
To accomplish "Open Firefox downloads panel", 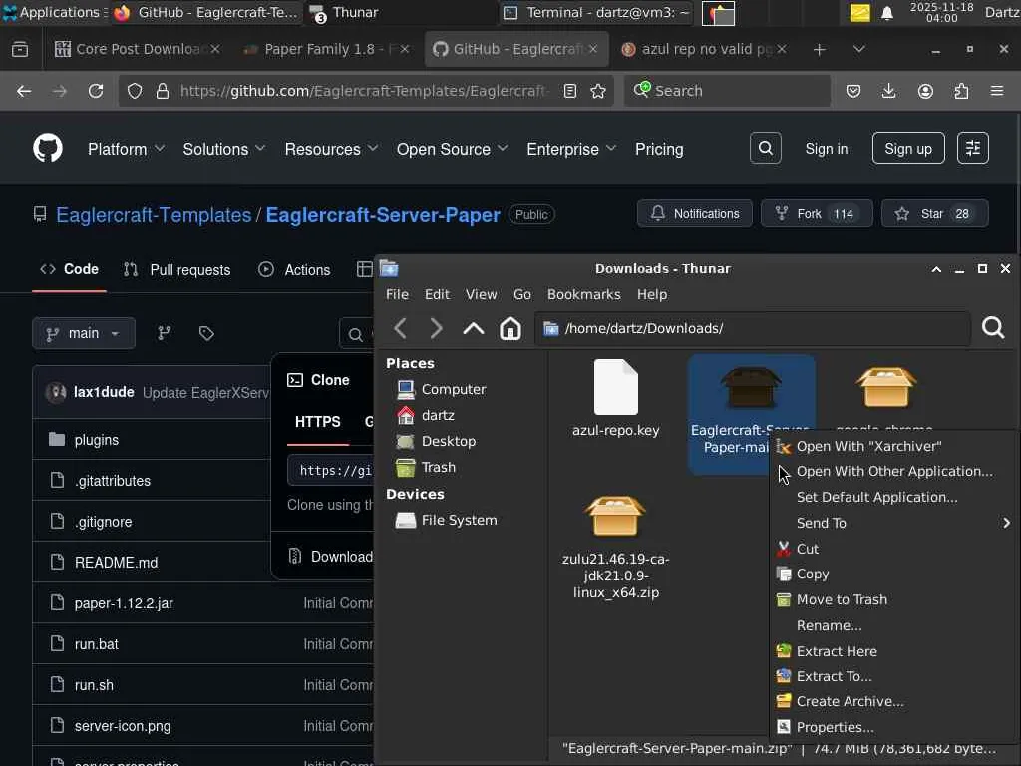I will [x=888, y=91].
